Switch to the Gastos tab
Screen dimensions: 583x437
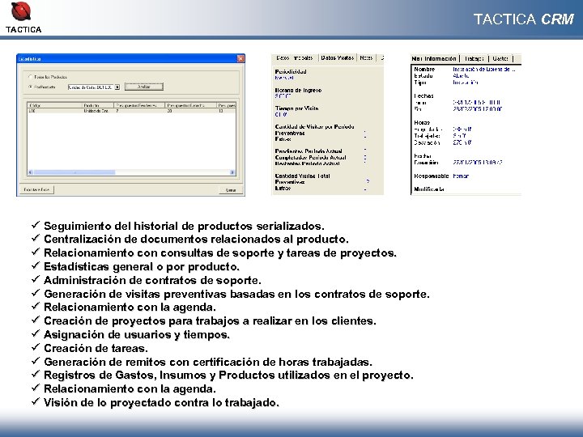(x=500, y=59)
